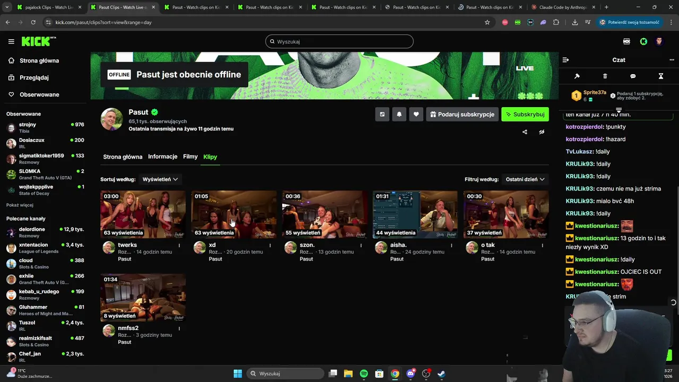Switch to Filmy tab
679x382 pixels.
[x=190, y=157]
